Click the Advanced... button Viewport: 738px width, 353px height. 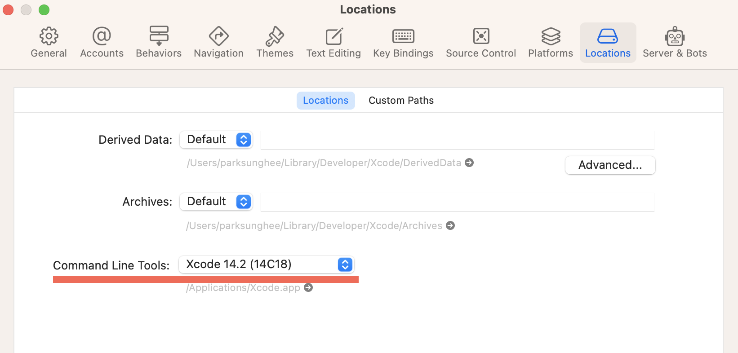pyautogui.click(x=610, y=165)
